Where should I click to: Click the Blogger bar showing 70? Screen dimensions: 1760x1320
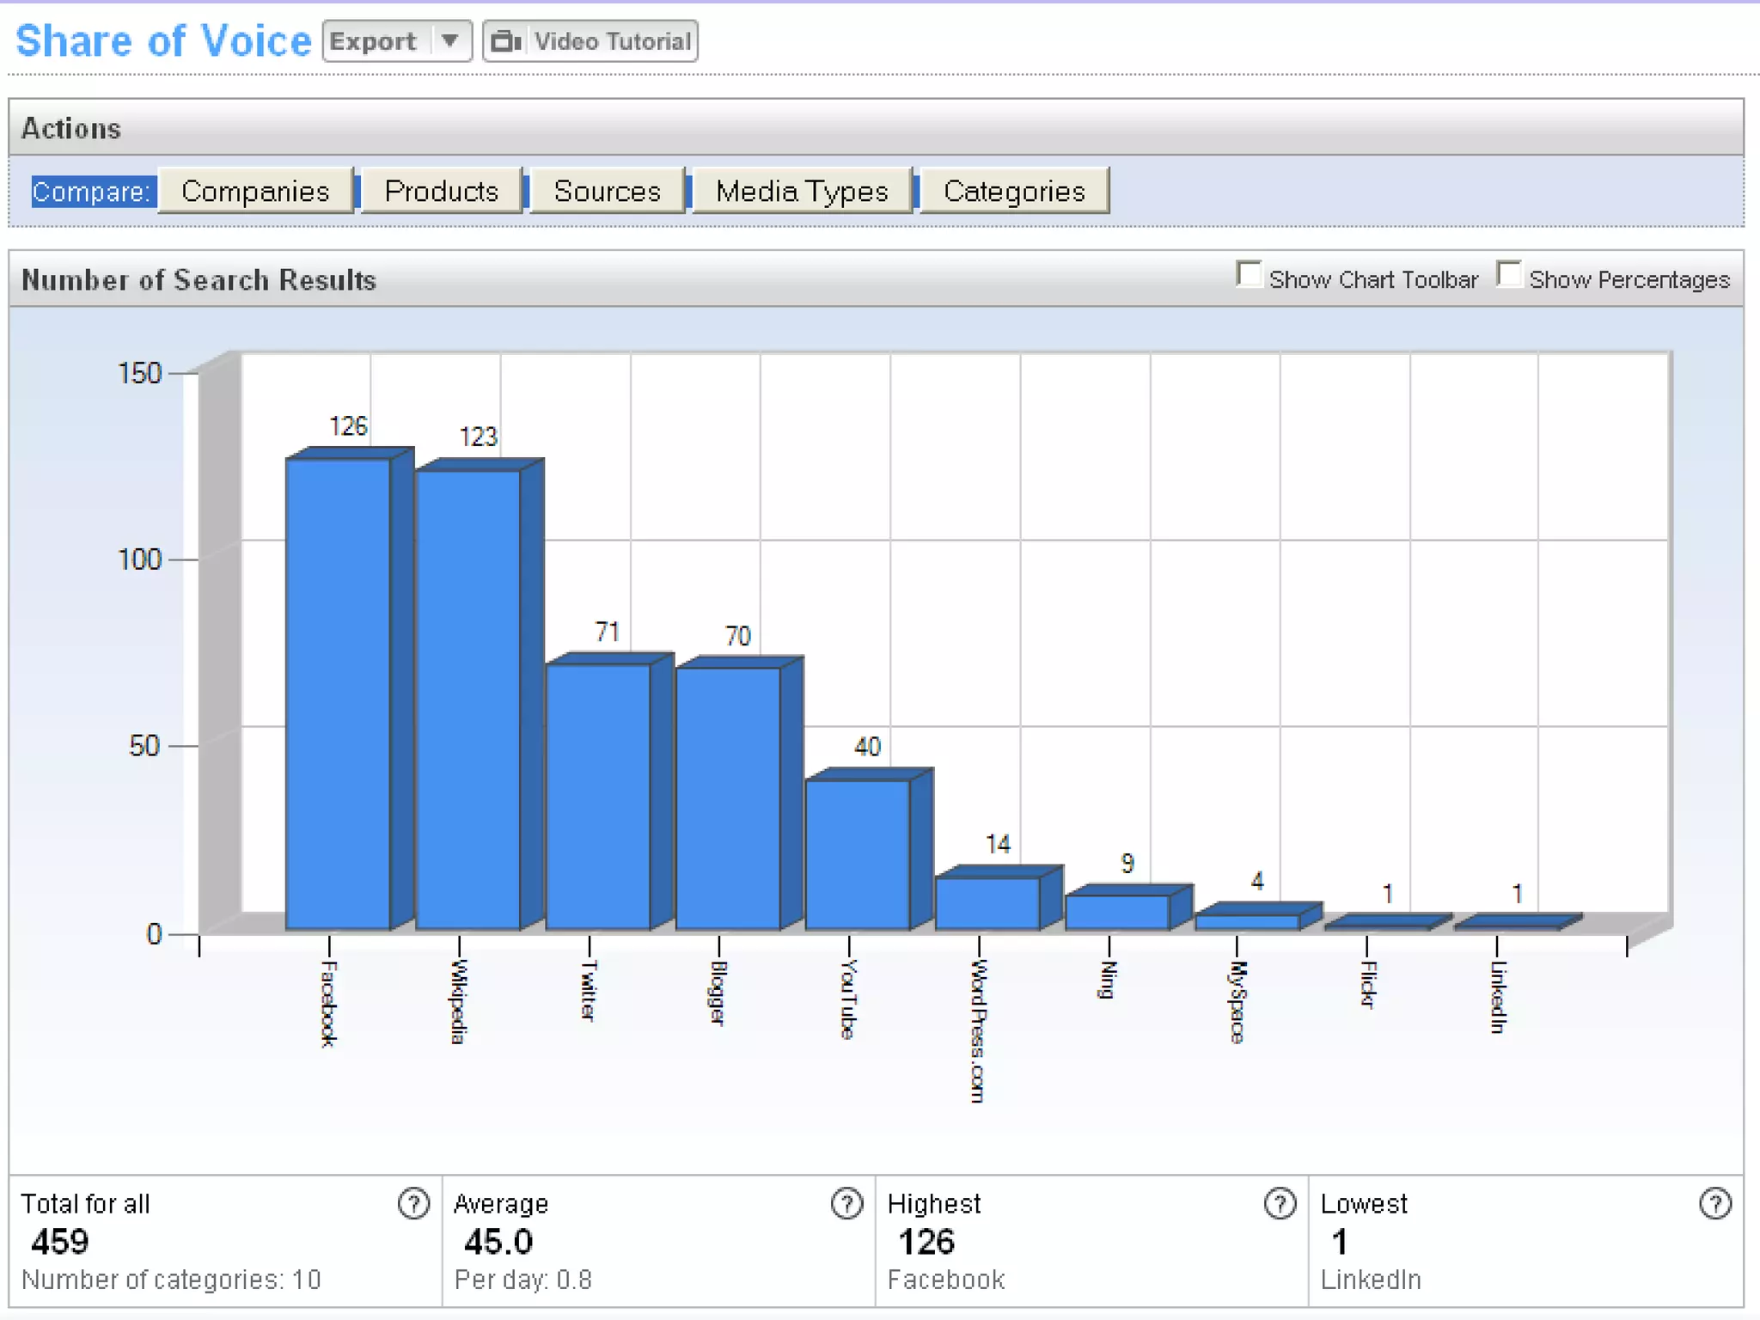point(728,799)
